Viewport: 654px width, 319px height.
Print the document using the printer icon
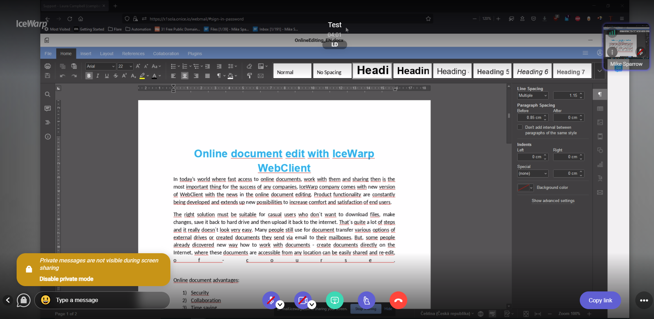pyautogui.click(x=47, y=66)
